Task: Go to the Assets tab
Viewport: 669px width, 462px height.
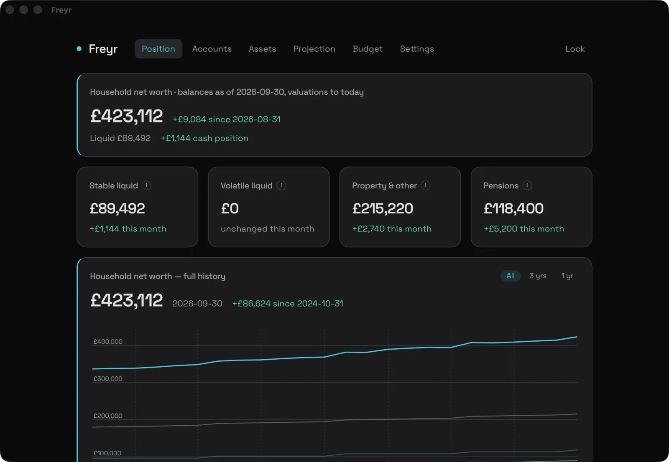Action: pyautogui.click(x=263, y=49)
